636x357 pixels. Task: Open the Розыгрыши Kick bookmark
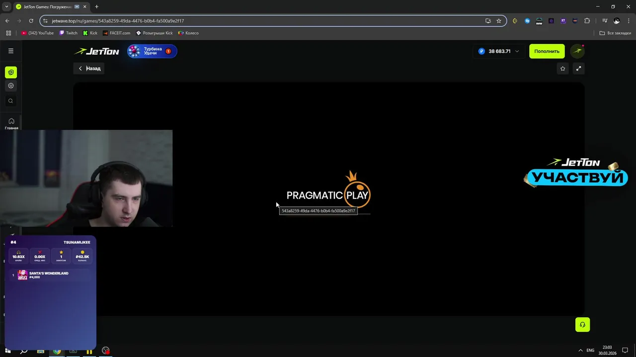155,33
